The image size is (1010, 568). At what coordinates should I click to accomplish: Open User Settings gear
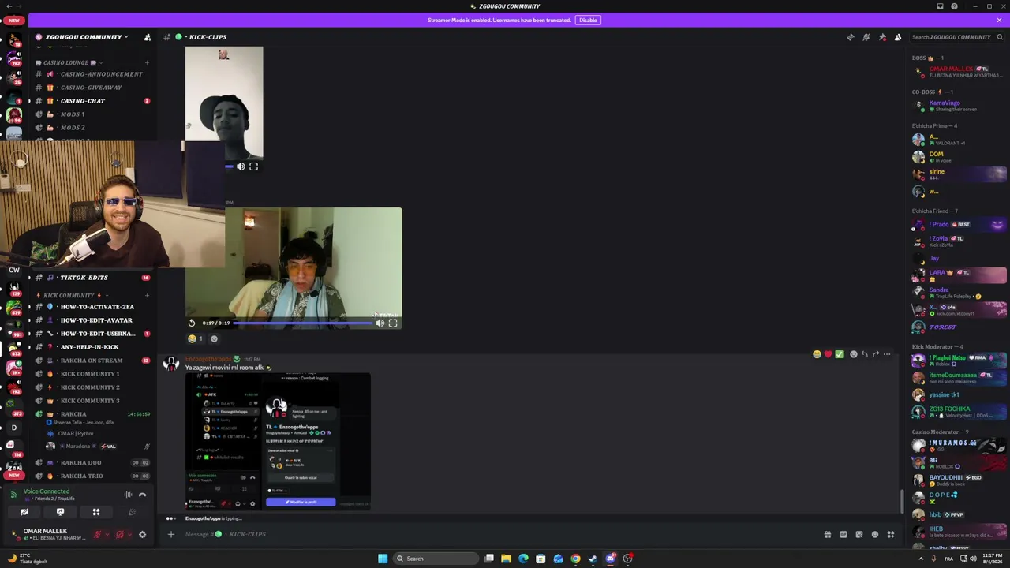tap(142, 534)
